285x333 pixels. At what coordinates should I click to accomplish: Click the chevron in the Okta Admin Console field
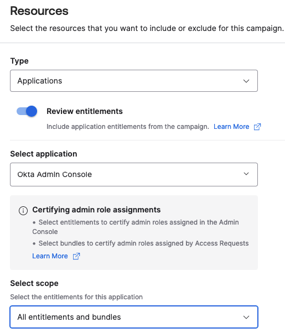click(246, 174)
